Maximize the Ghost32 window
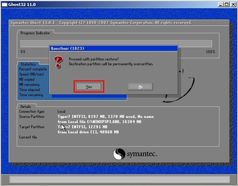Viewport: 238px width, 186px height. tap(226, 4)
